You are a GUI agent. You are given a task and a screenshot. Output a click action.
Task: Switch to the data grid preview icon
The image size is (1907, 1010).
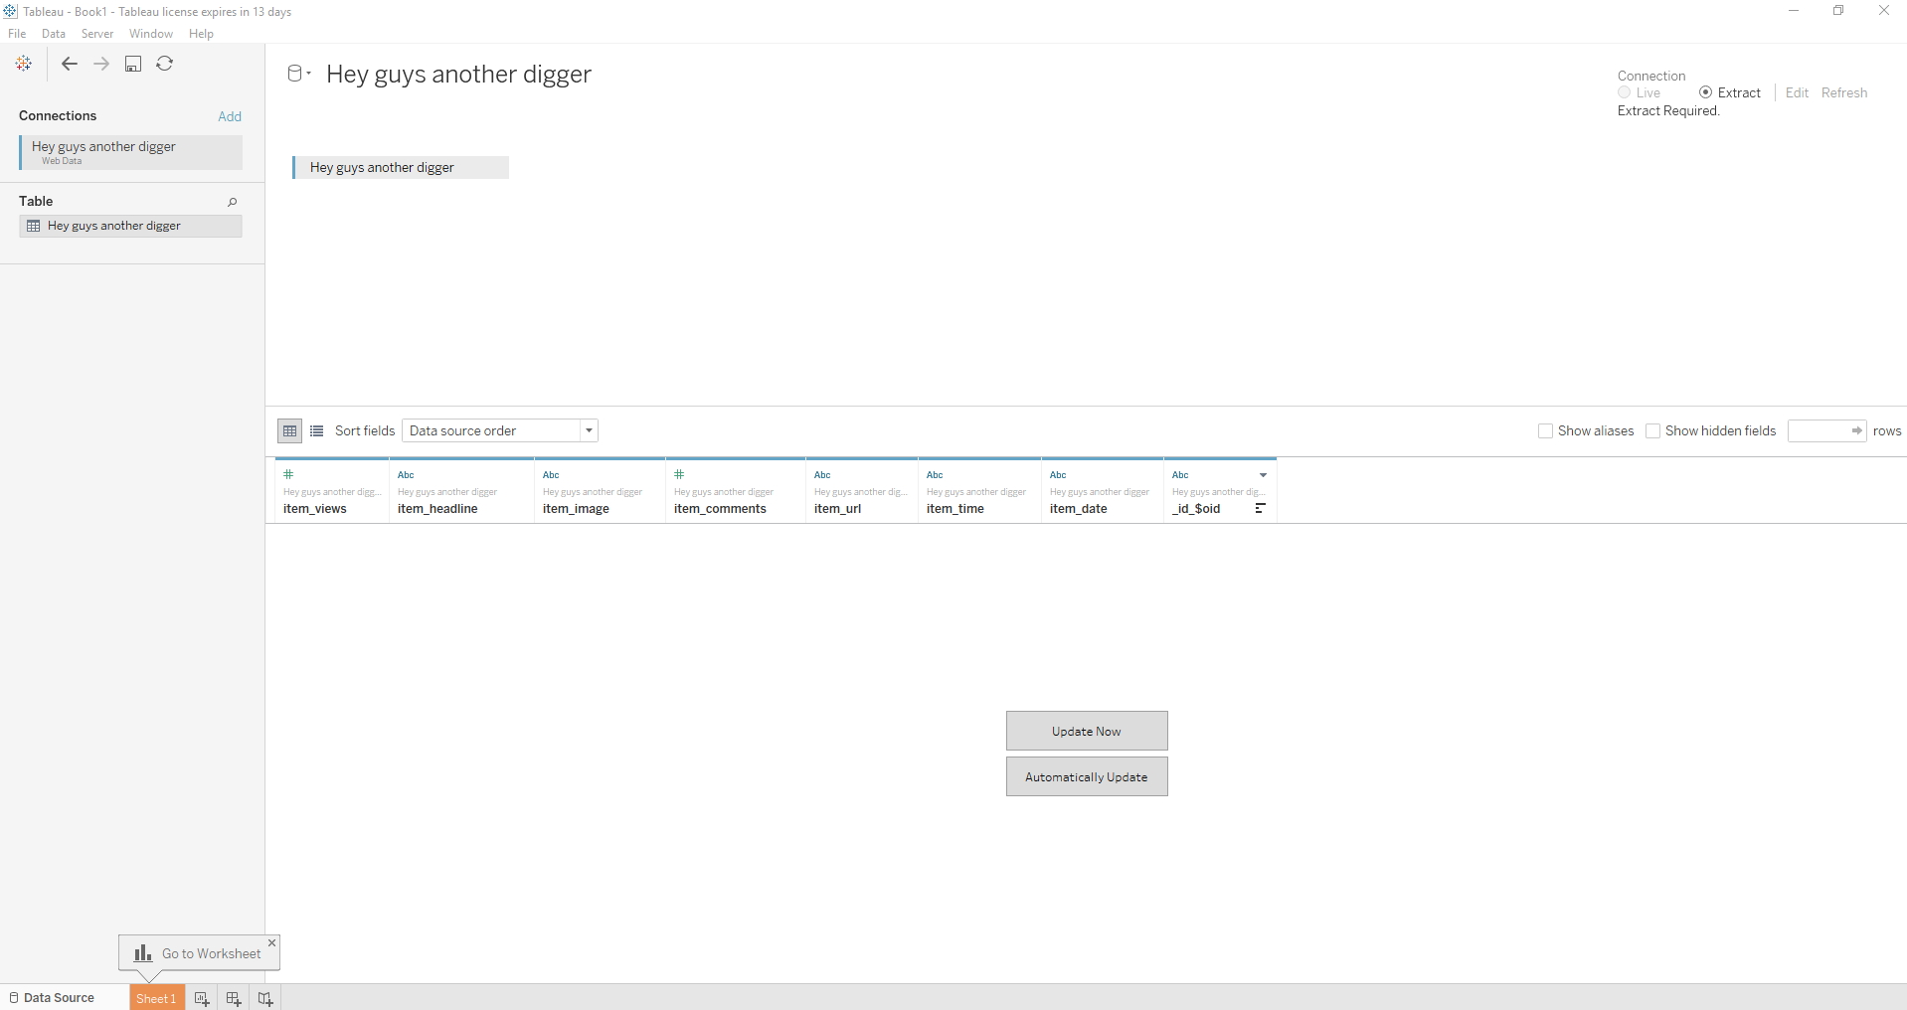point(289,430)
